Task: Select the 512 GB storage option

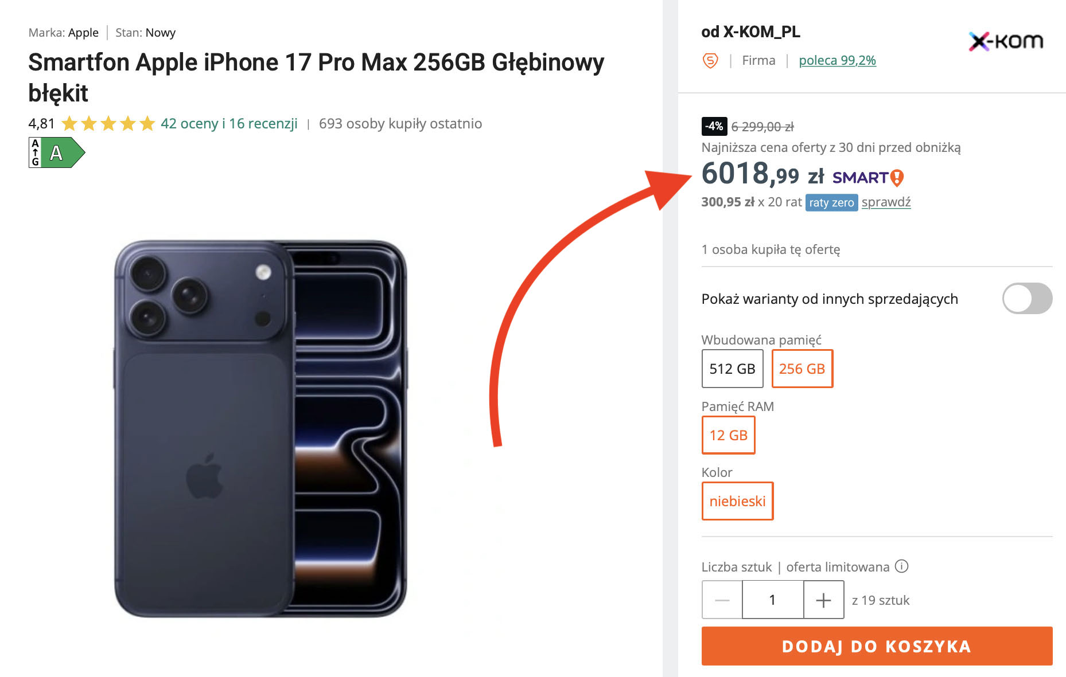Action: pyautogui.click(x=732, y=369)
